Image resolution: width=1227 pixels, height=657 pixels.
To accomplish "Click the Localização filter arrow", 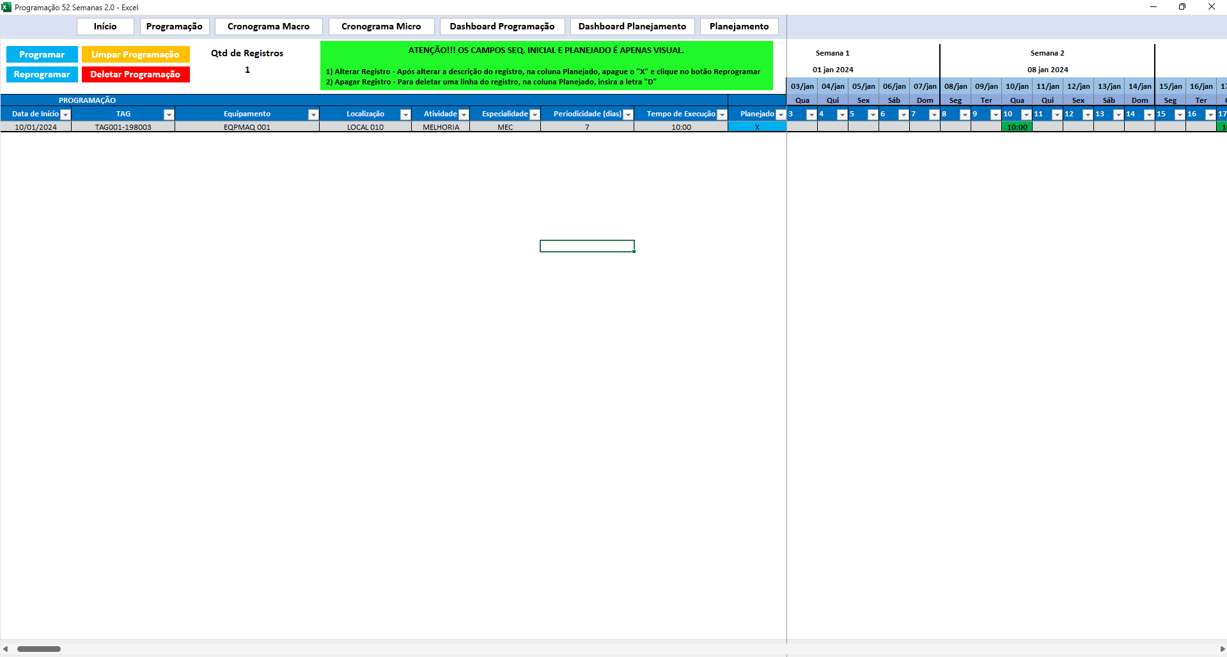I will click(405, 114).
